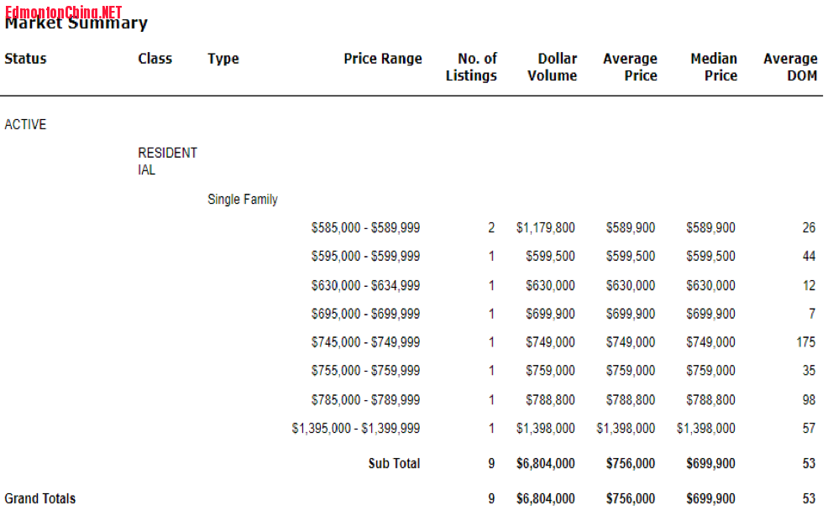Click the Market Summary heading

pos(76,25)
